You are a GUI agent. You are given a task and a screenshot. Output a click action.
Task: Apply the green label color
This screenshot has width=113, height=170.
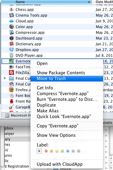pos(62,151)
